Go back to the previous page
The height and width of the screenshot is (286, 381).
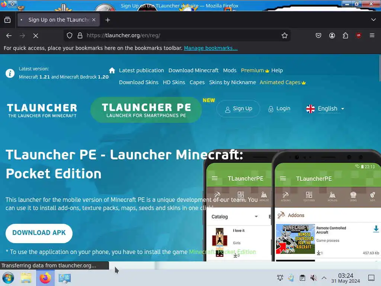coord(9,36)
